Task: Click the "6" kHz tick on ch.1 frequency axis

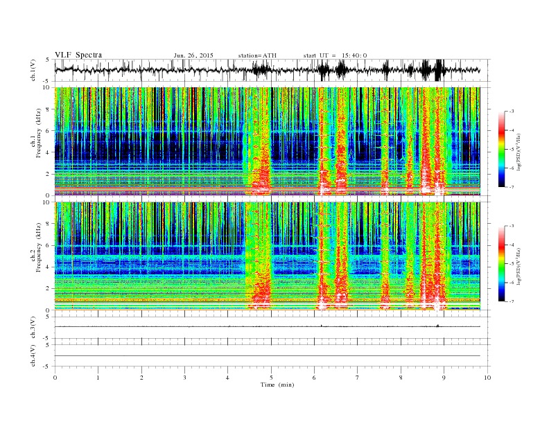Action: click(x=48, y=131)
